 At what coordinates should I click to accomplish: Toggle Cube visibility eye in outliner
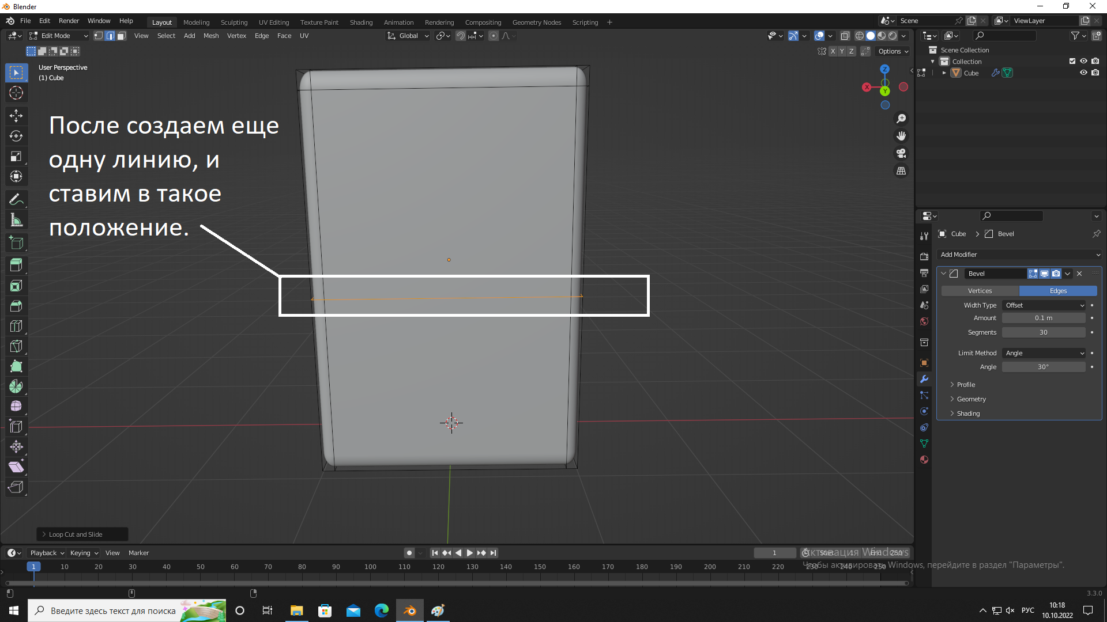(x=1083, y=73)
